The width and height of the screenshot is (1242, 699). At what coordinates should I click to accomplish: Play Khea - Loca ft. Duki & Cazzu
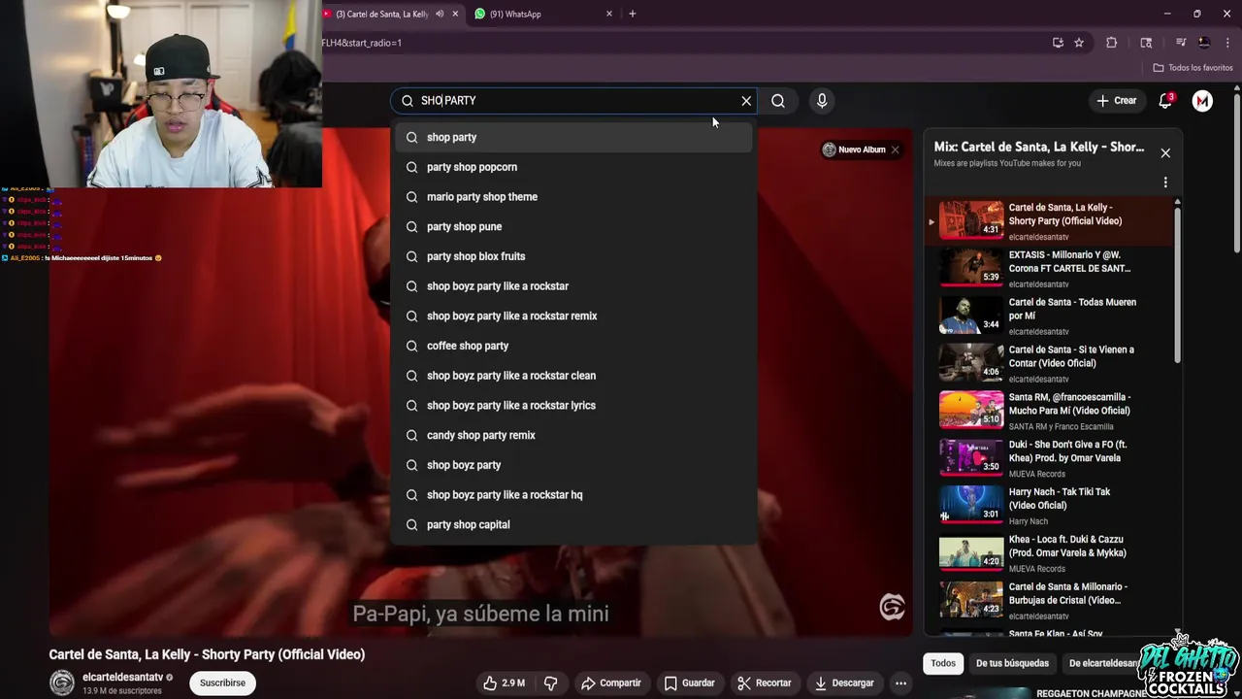point(1048,551)
